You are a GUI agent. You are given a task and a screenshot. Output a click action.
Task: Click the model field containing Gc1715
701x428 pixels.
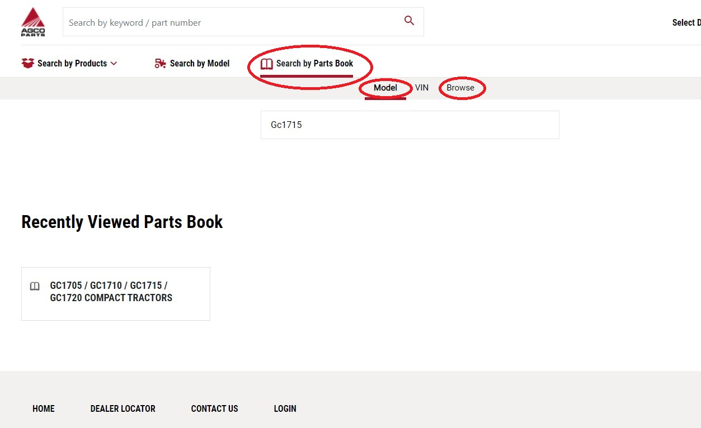pos(410,125)
